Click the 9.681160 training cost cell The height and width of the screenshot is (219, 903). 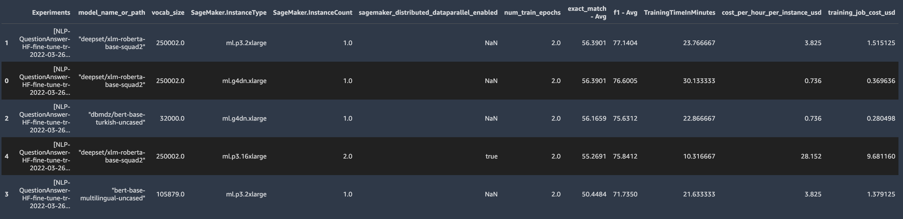click(881, 156)
